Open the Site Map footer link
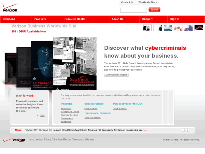The image size is (205, 154). 90,139
